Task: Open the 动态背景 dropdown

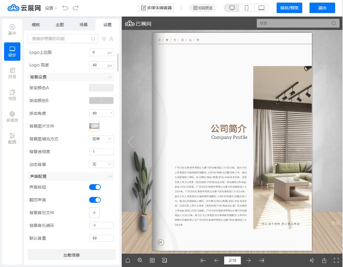Action: click(x=101, y=164)
